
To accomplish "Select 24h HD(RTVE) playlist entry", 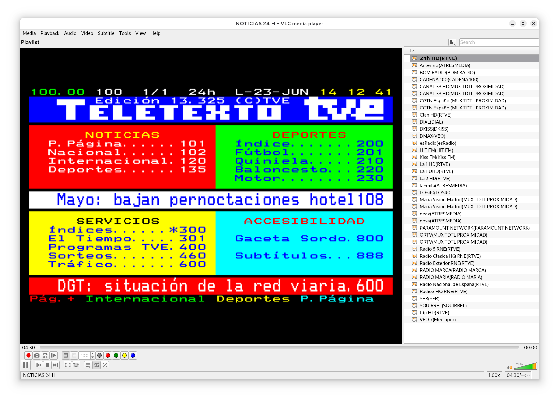I will (475, 58).
